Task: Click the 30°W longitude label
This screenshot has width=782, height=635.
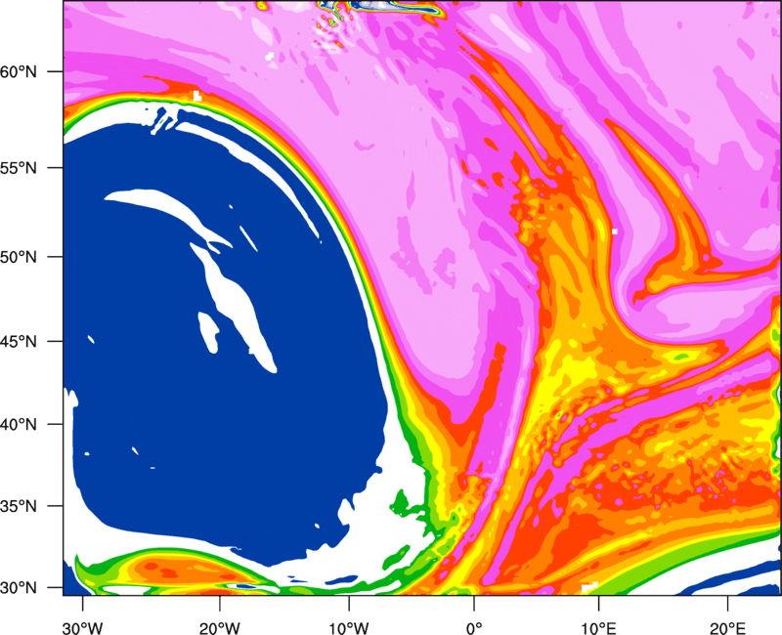Action: pos(83,628)
